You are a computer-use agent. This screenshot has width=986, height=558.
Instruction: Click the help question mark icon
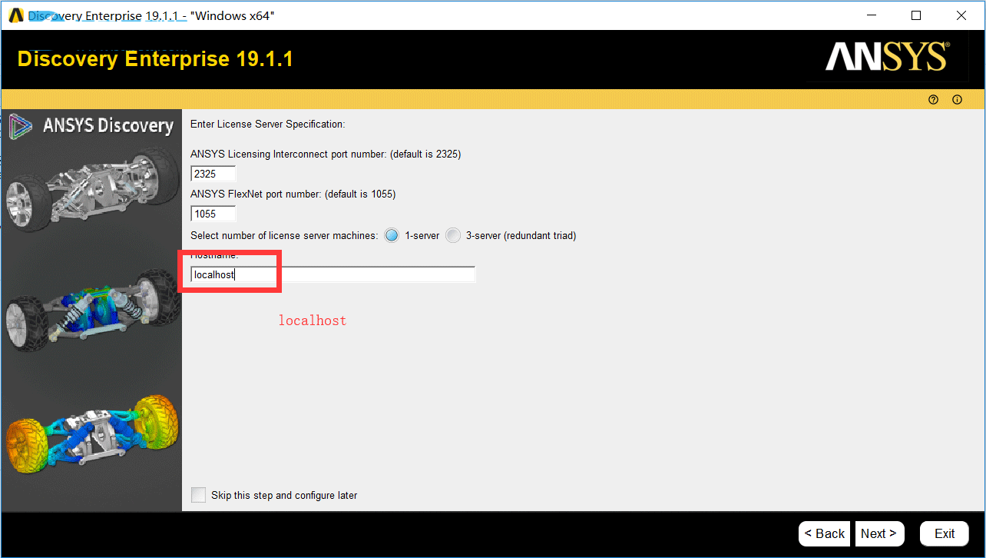tap(933, 99)
